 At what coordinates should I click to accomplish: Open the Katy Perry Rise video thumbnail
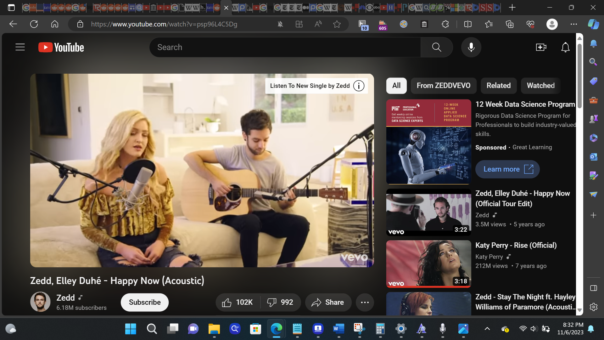428,264
